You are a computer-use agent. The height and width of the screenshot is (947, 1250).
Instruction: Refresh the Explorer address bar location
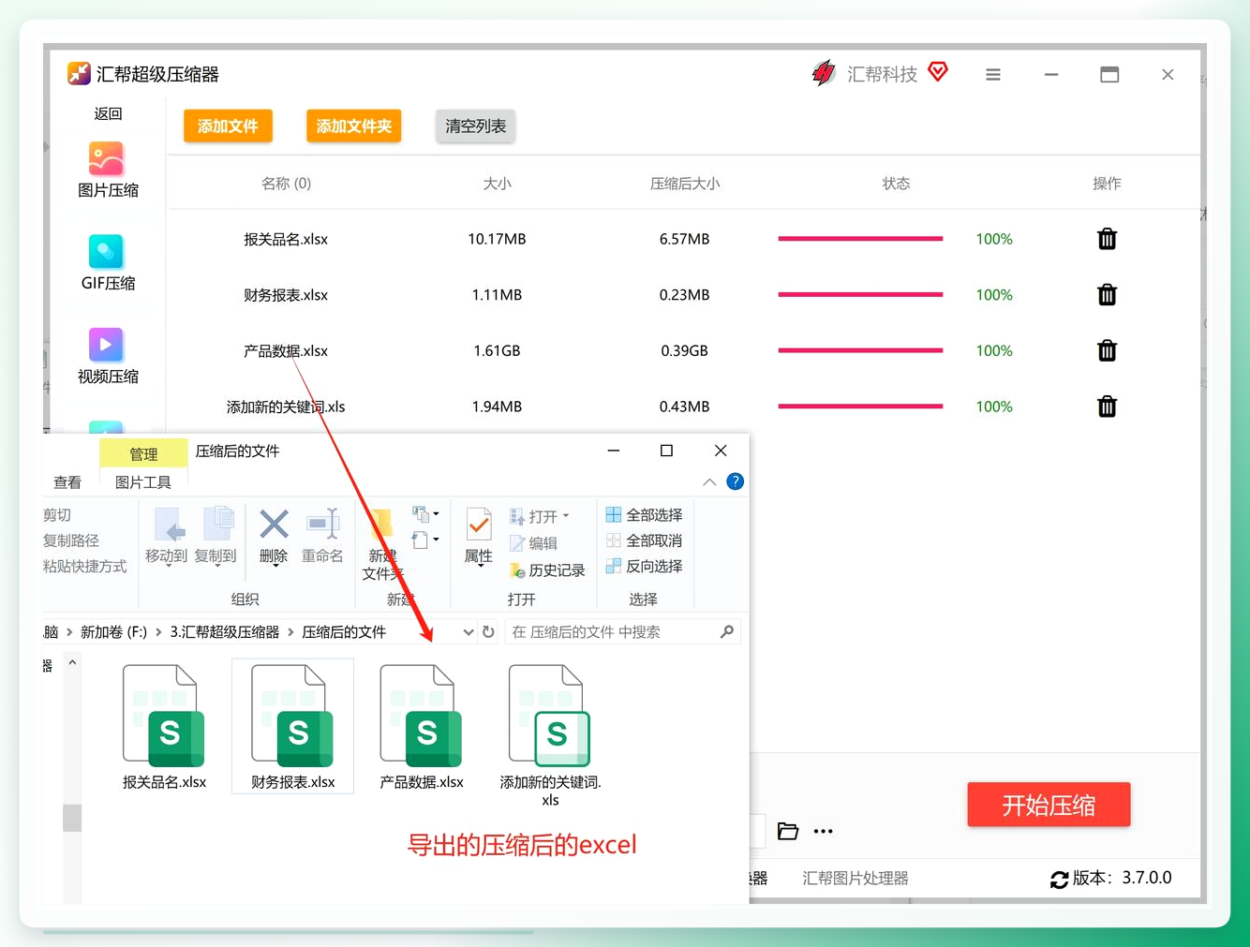point(488,632)
